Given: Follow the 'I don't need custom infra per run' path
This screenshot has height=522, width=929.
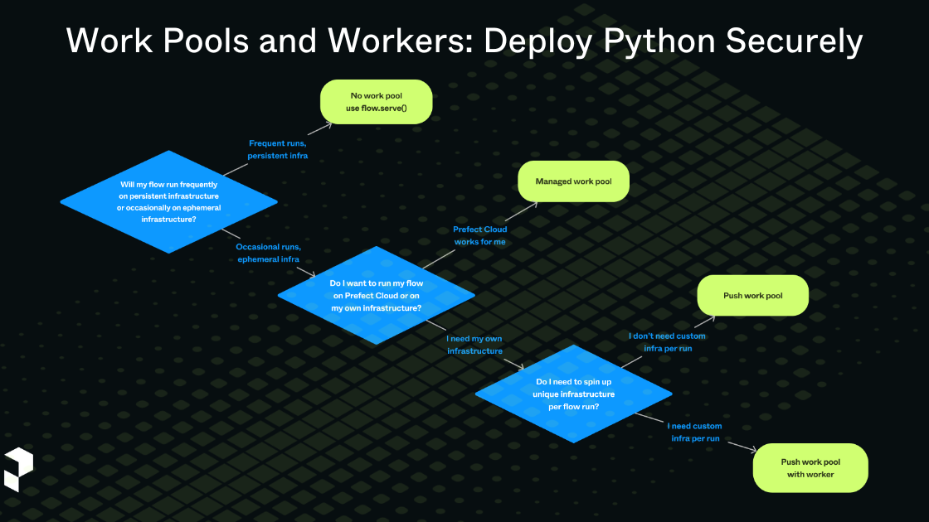Looking at the screenshot, I should point(667,341).
